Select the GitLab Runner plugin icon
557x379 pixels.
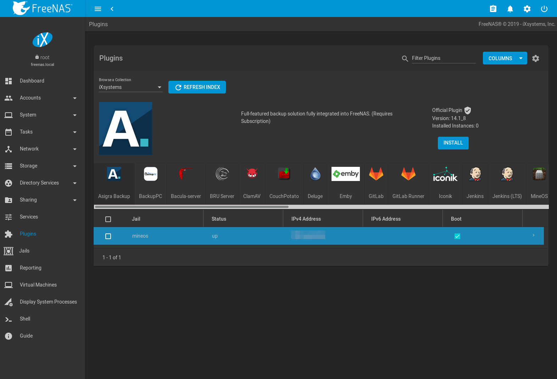408,174
